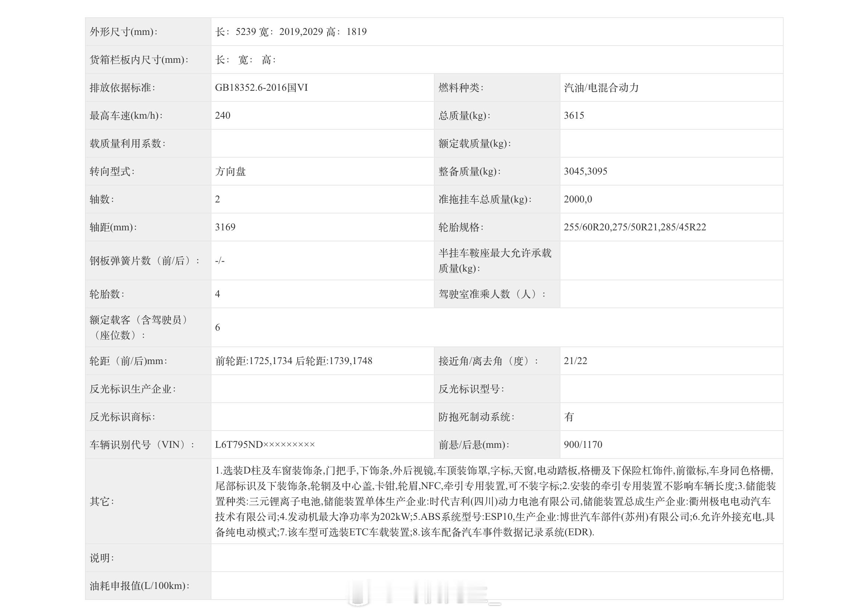Image resolution: width=848 pixels, height=615 pixels.
Task: Select the ABS value 有
Action: (x=569, y=417)
